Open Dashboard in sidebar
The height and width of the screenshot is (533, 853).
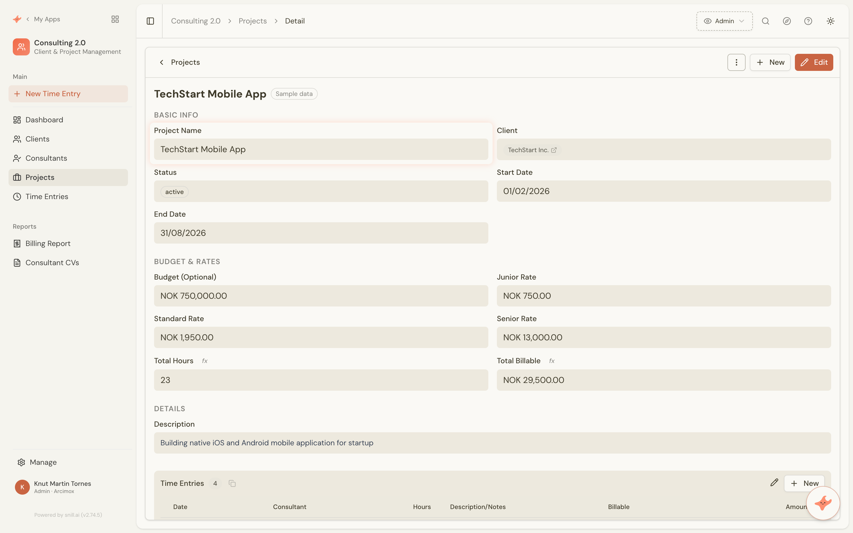(x=68, y=120)
